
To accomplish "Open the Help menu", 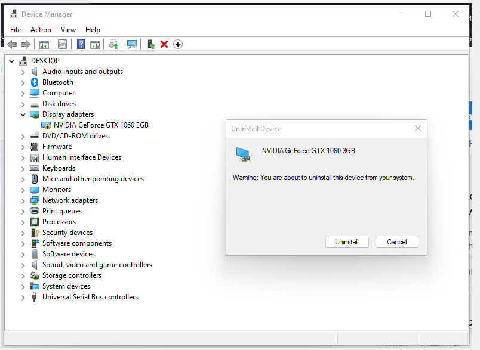I will (93, 30).
